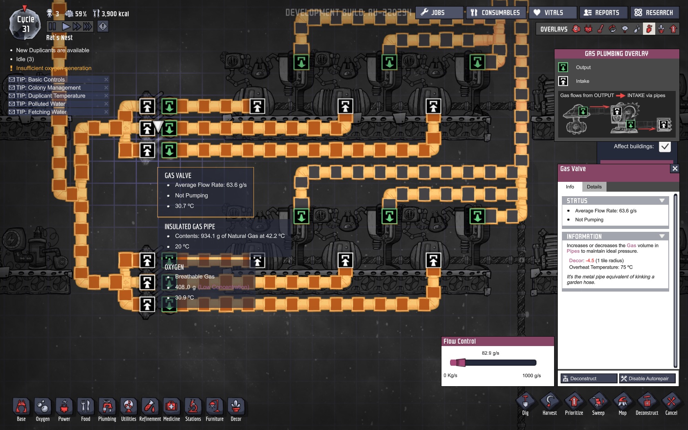Open the Utilities build category
Screen dimensions: 688x430
(129, 410)
